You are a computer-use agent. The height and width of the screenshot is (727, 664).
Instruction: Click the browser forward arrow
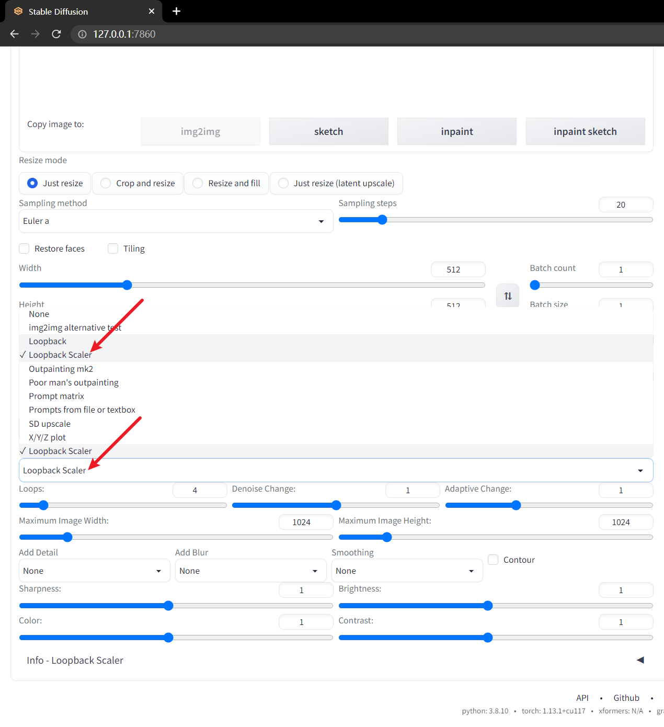pyautogui.click(x=36, y=34)
